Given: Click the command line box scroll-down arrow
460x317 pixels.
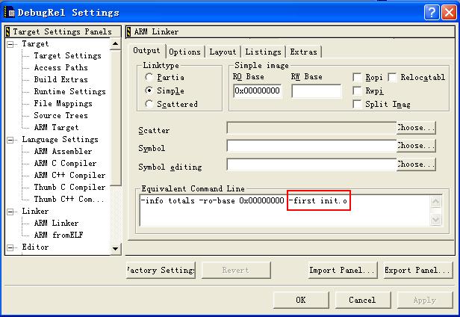Looking at the screenshot, I should tap(435, 220).
